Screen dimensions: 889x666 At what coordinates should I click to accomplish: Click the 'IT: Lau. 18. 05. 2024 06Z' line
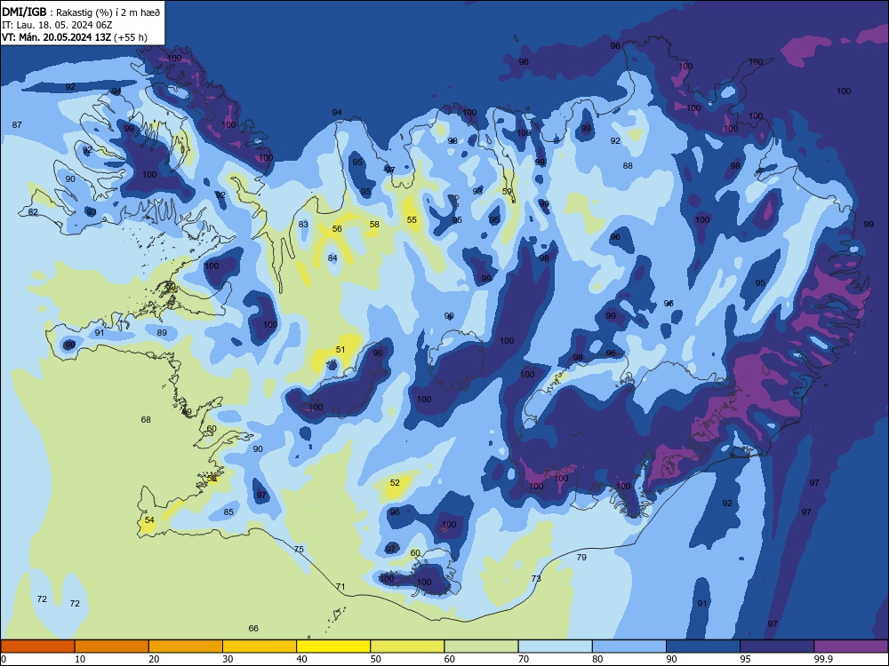click(57, 25)
